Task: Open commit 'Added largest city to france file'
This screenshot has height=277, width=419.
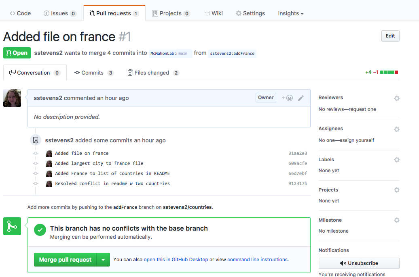Action: coord(99,163)
